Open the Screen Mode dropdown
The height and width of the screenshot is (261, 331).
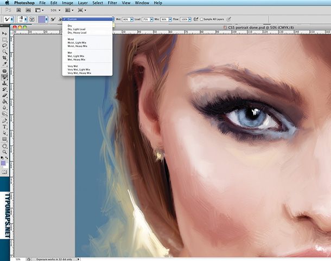(x=82, y=10)
